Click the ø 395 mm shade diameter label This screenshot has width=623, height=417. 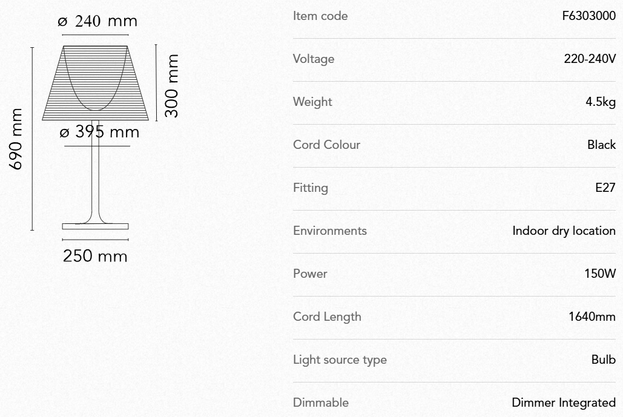point(99,132)
